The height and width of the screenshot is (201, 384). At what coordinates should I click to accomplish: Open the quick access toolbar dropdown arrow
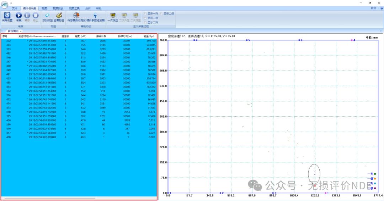click(x=11, y=3)
